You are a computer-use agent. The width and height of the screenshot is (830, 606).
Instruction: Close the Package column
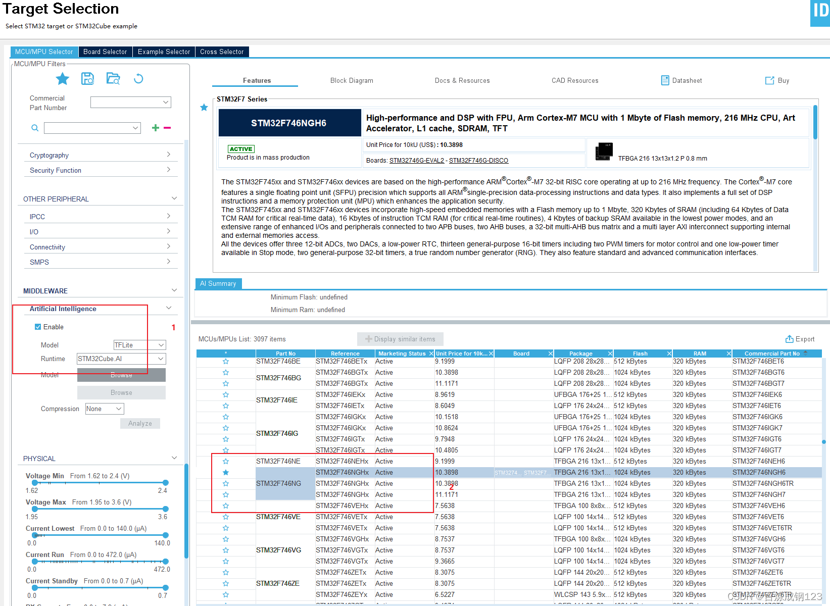pyautogui.click(x=610, y=353)
